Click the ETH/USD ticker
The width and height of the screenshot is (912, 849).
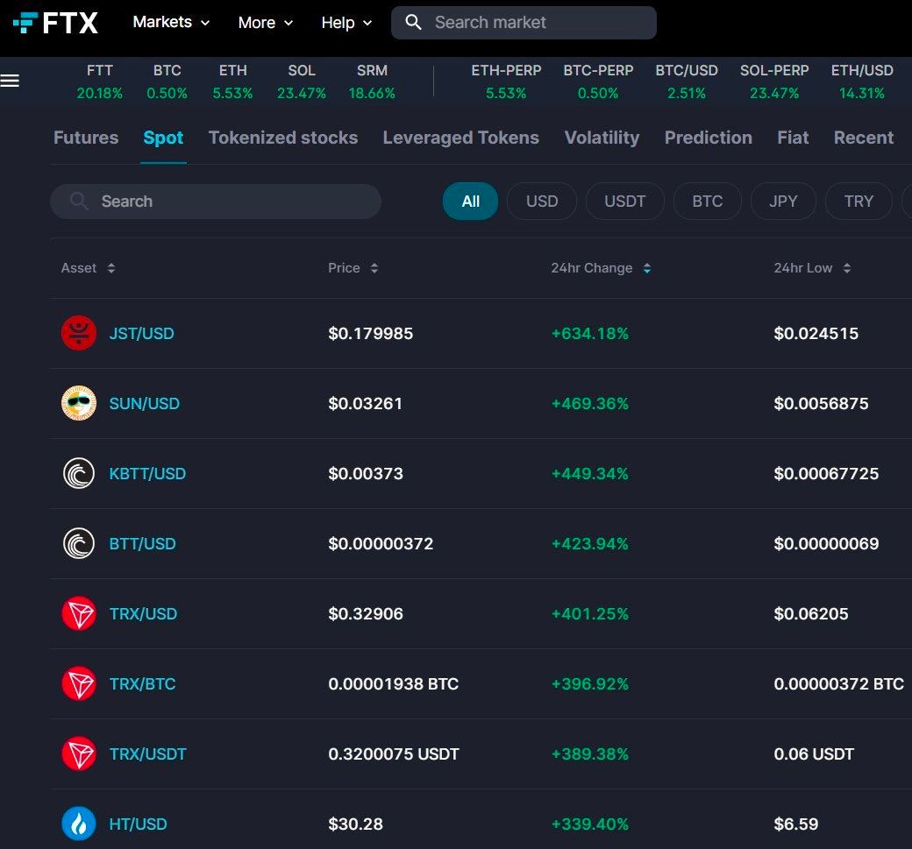pos(862,81)
